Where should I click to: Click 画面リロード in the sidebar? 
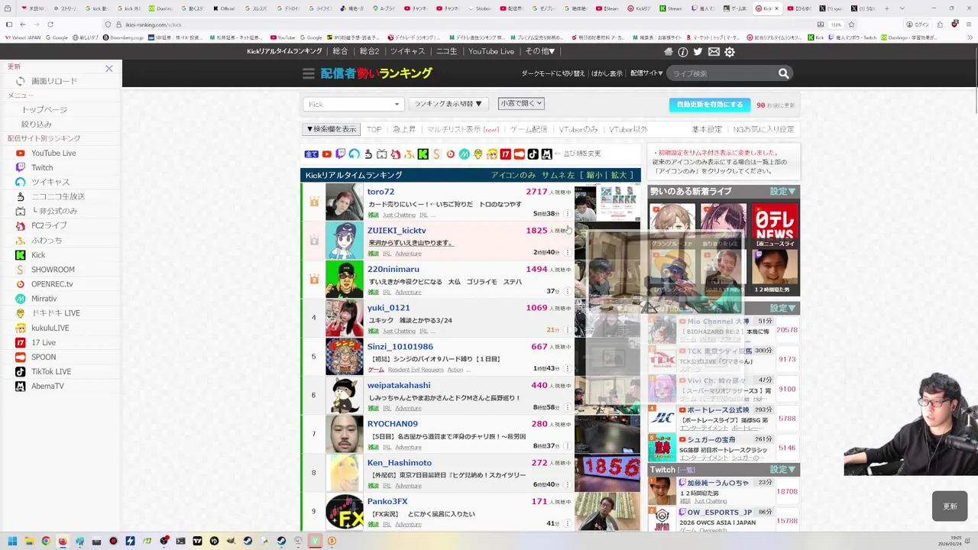tap(54, 81)
